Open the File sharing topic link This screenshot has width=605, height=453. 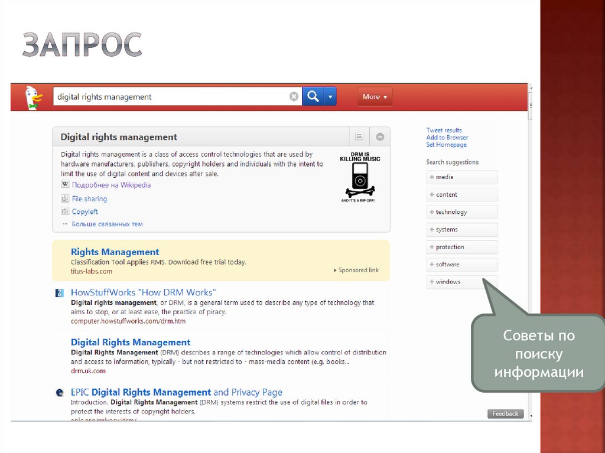[x=89, y=198]
